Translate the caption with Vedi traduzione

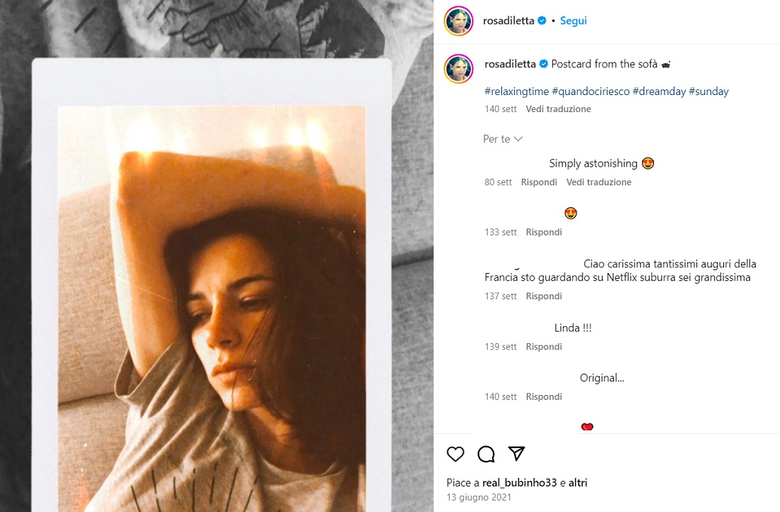click(x=558, y=109)
